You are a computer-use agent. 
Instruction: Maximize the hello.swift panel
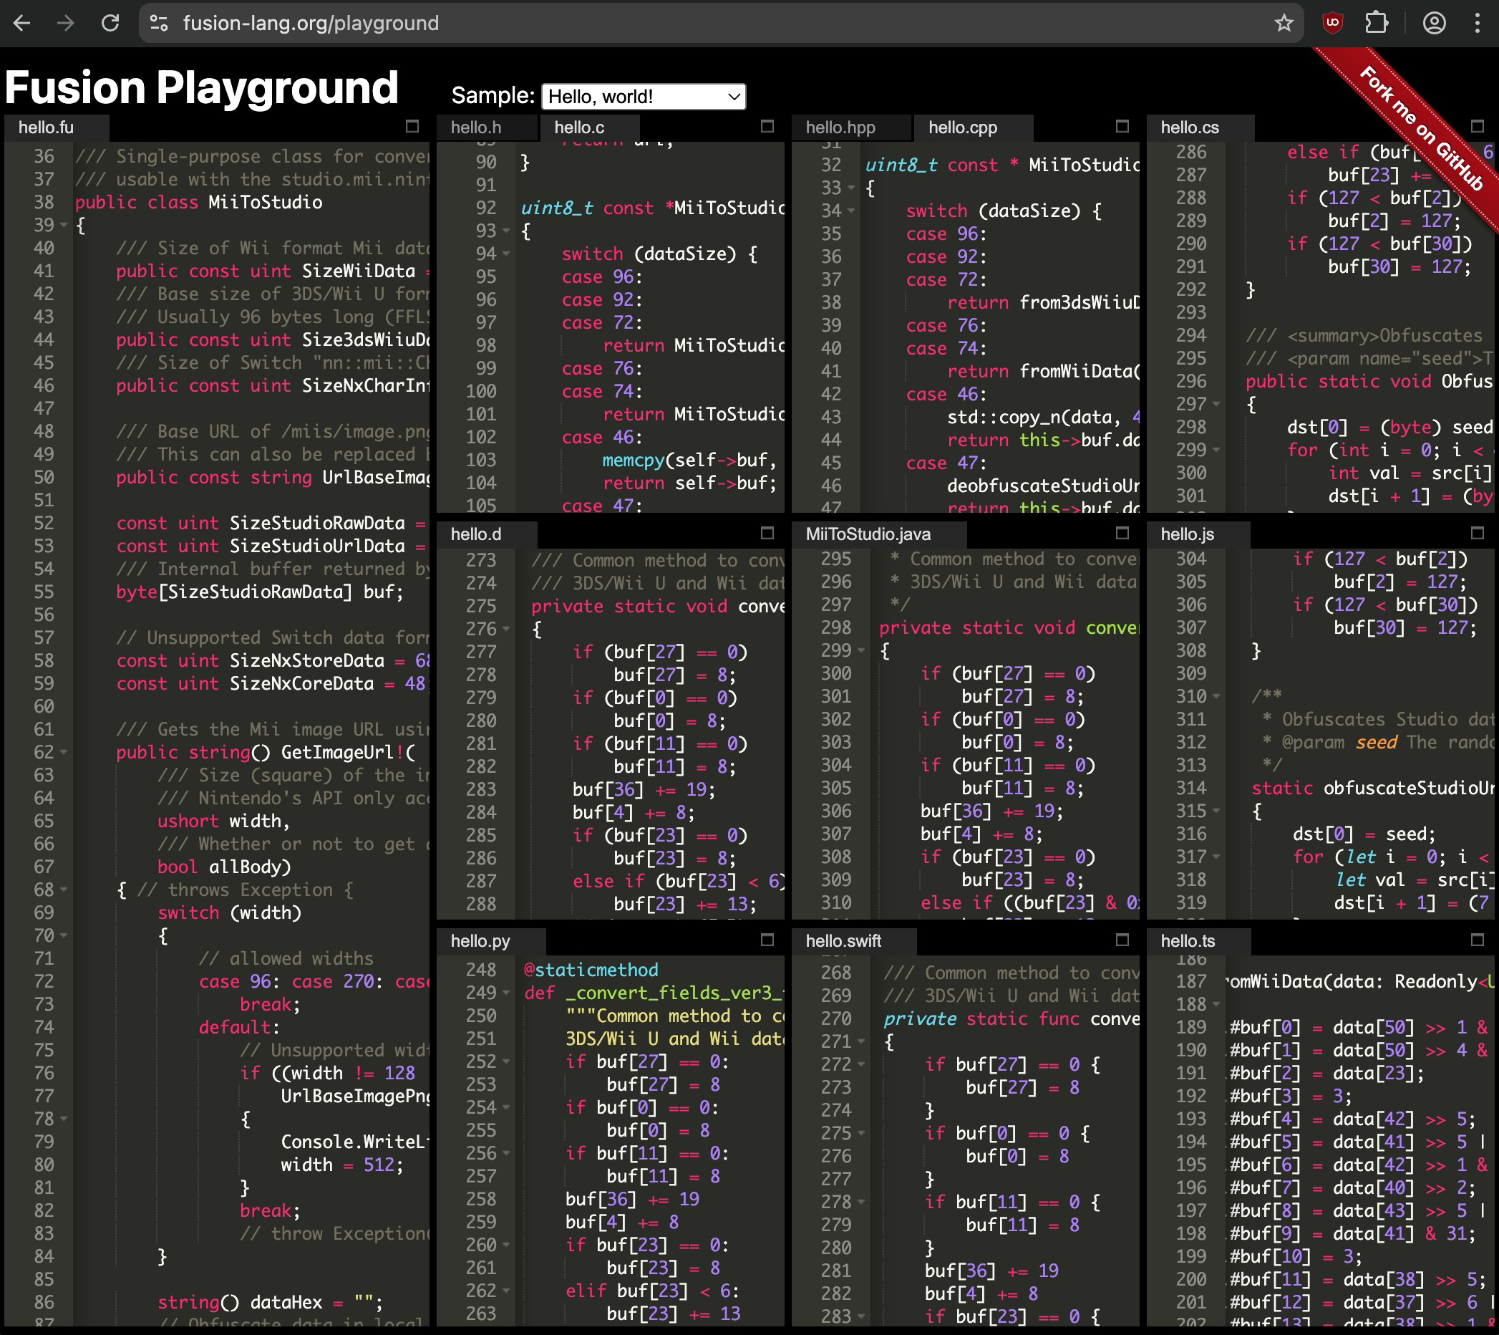pyautogui.click(x=1122, y=940)
